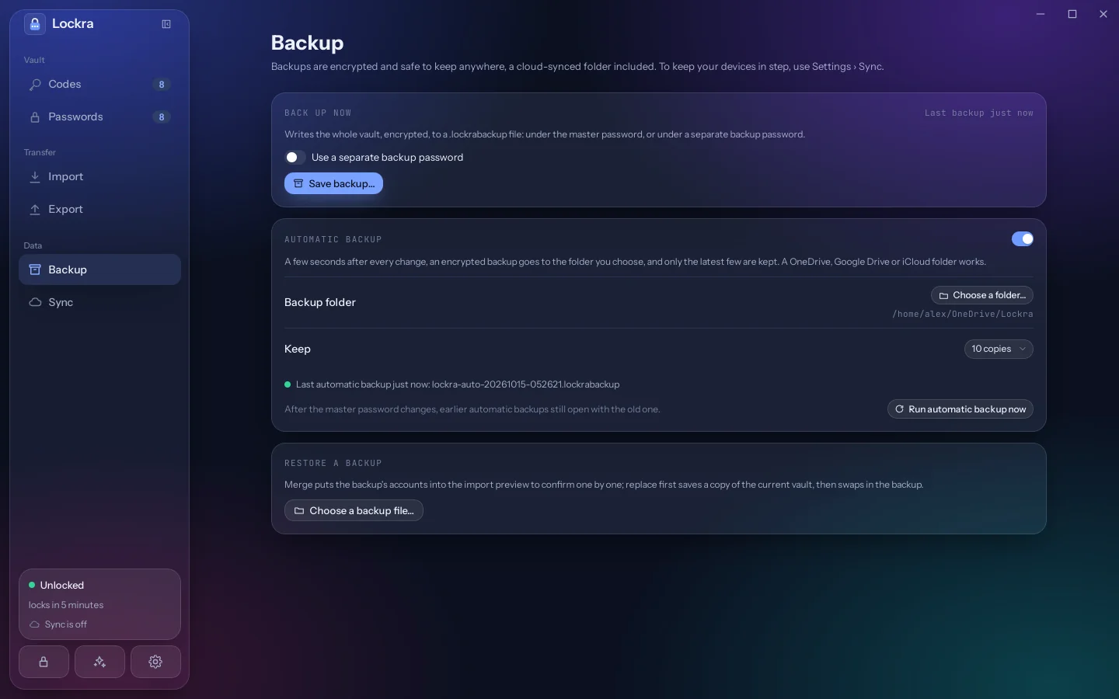Image resolution: width=1119 pixels, height=699 pixels.
Task: Open settings with the gear icon
Action: tap(155, 662)
